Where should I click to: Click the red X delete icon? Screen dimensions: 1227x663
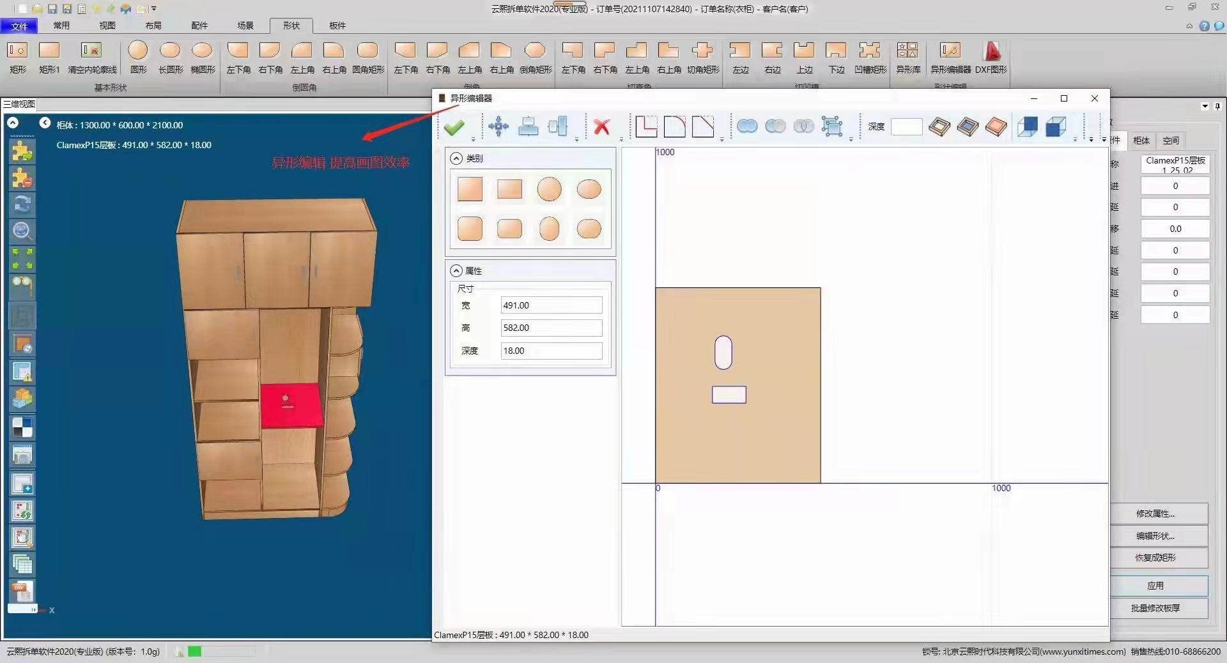601,127
